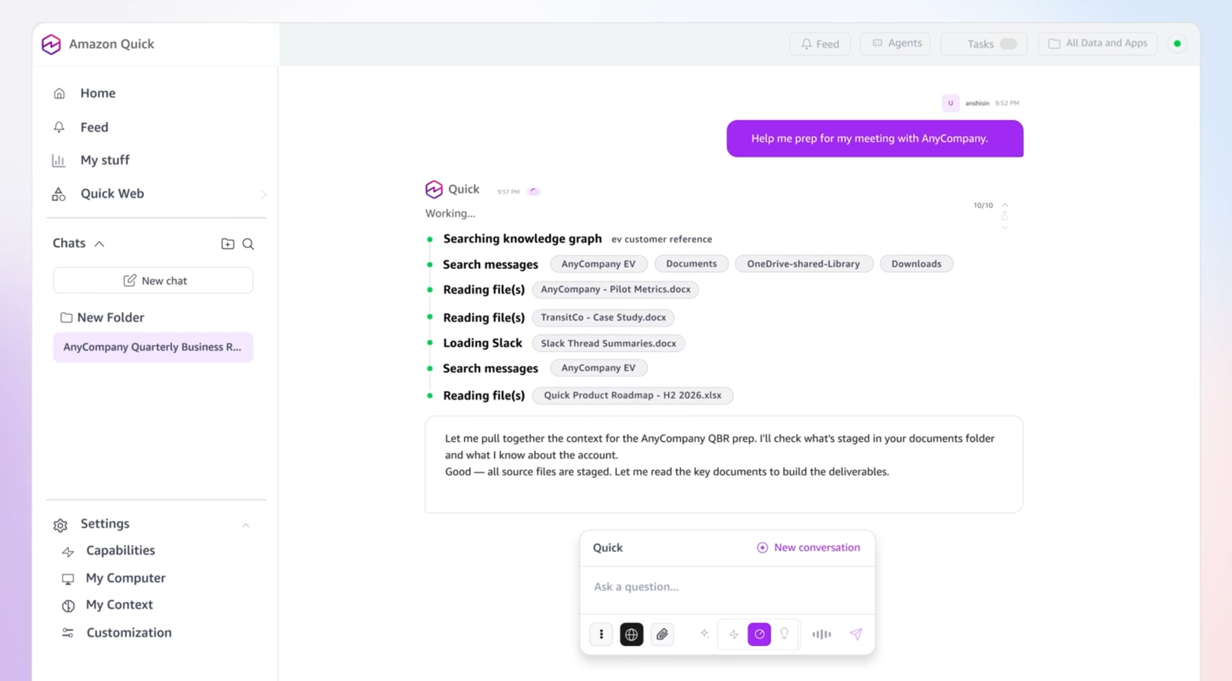Send message with paper plane icon
1232x681 pixels.
click(x=856, y=634)
